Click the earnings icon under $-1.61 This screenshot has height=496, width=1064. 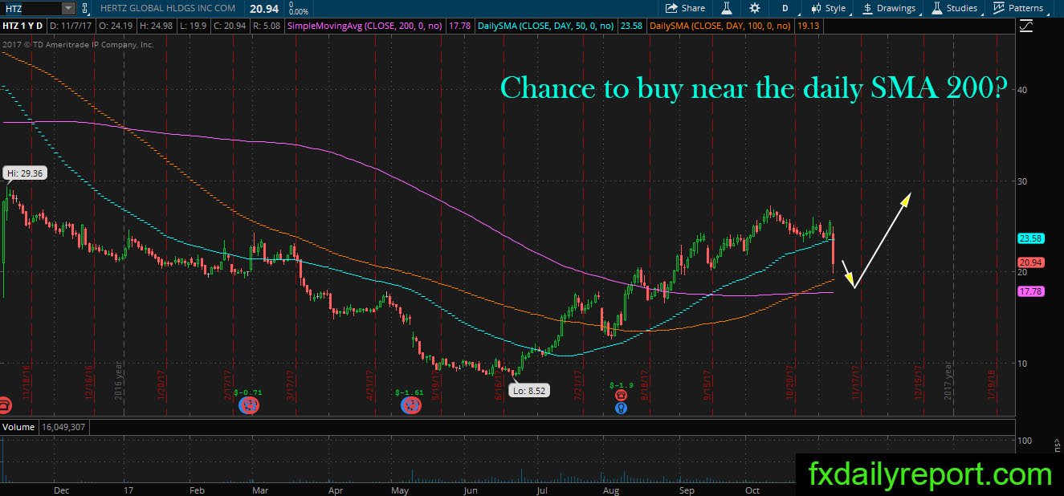(411, 406)
